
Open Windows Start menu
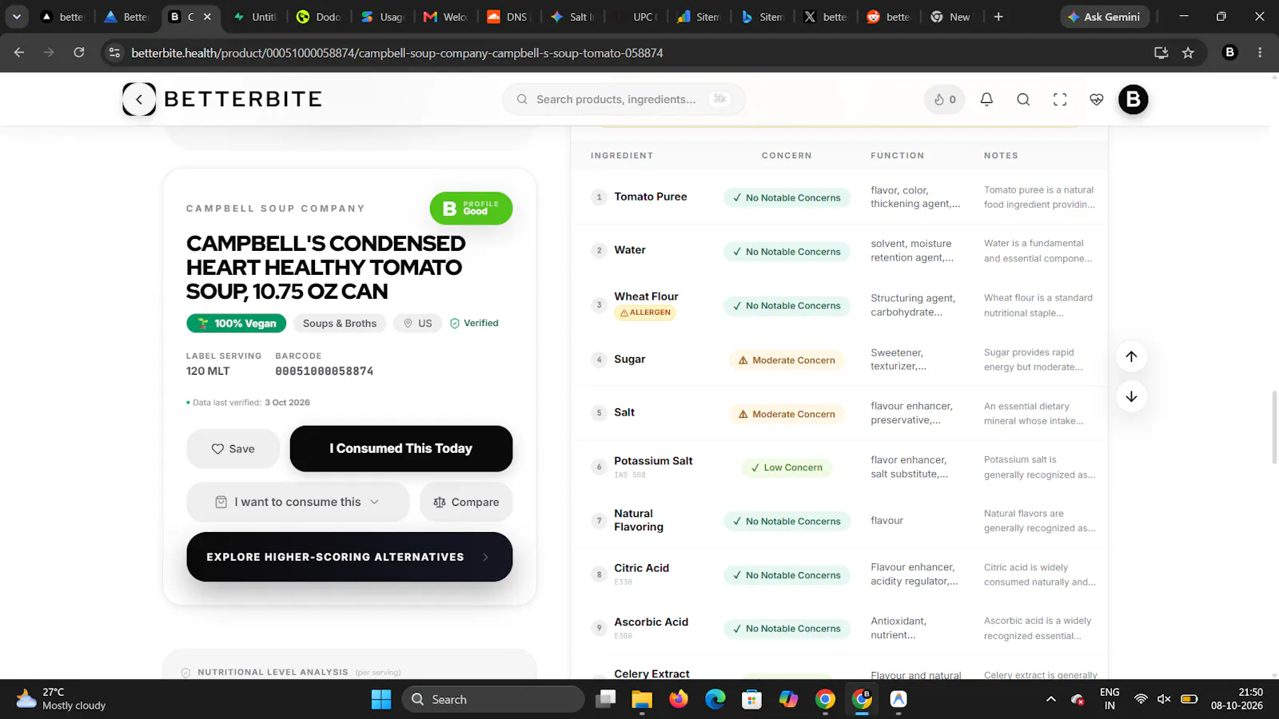(381, 699)
